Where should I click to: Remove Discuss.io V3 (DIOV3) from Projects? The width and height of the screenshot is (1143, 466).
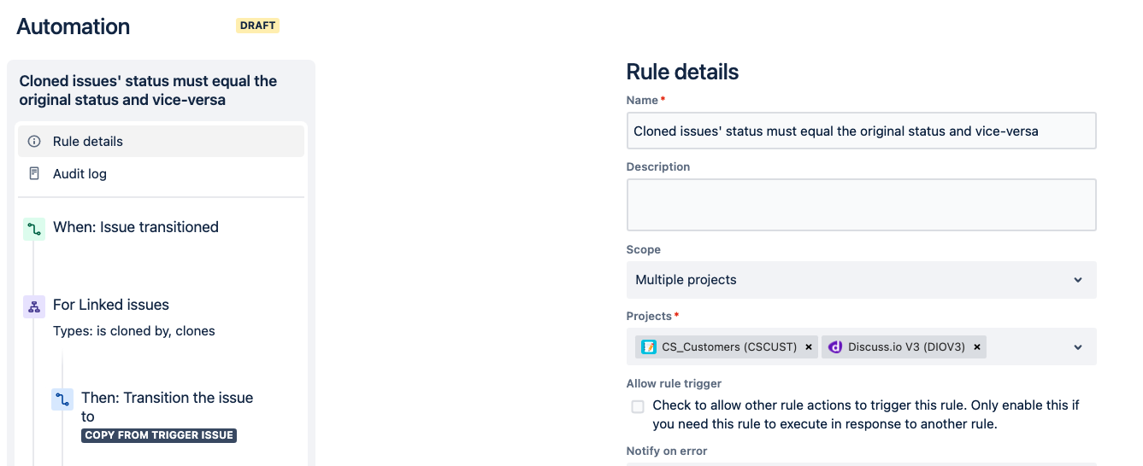point(977,347)
